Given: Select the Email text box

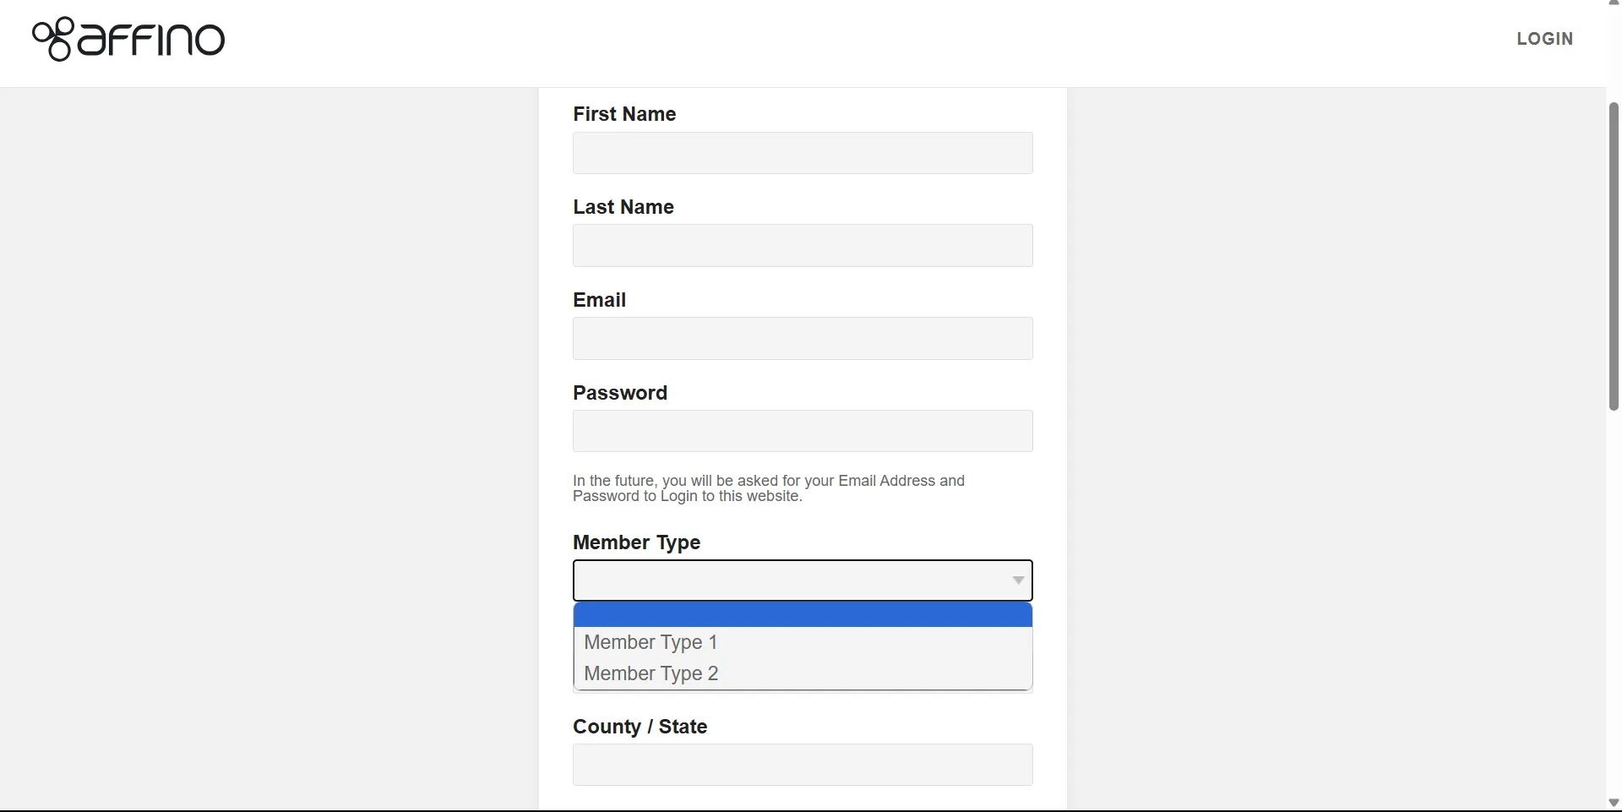Looking at the screenshot, I should [x=802, y=339].
